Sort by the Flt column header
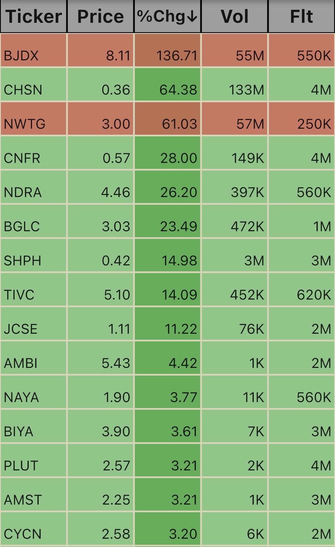This screenshot has width=335, height=547. pos(301,16)
